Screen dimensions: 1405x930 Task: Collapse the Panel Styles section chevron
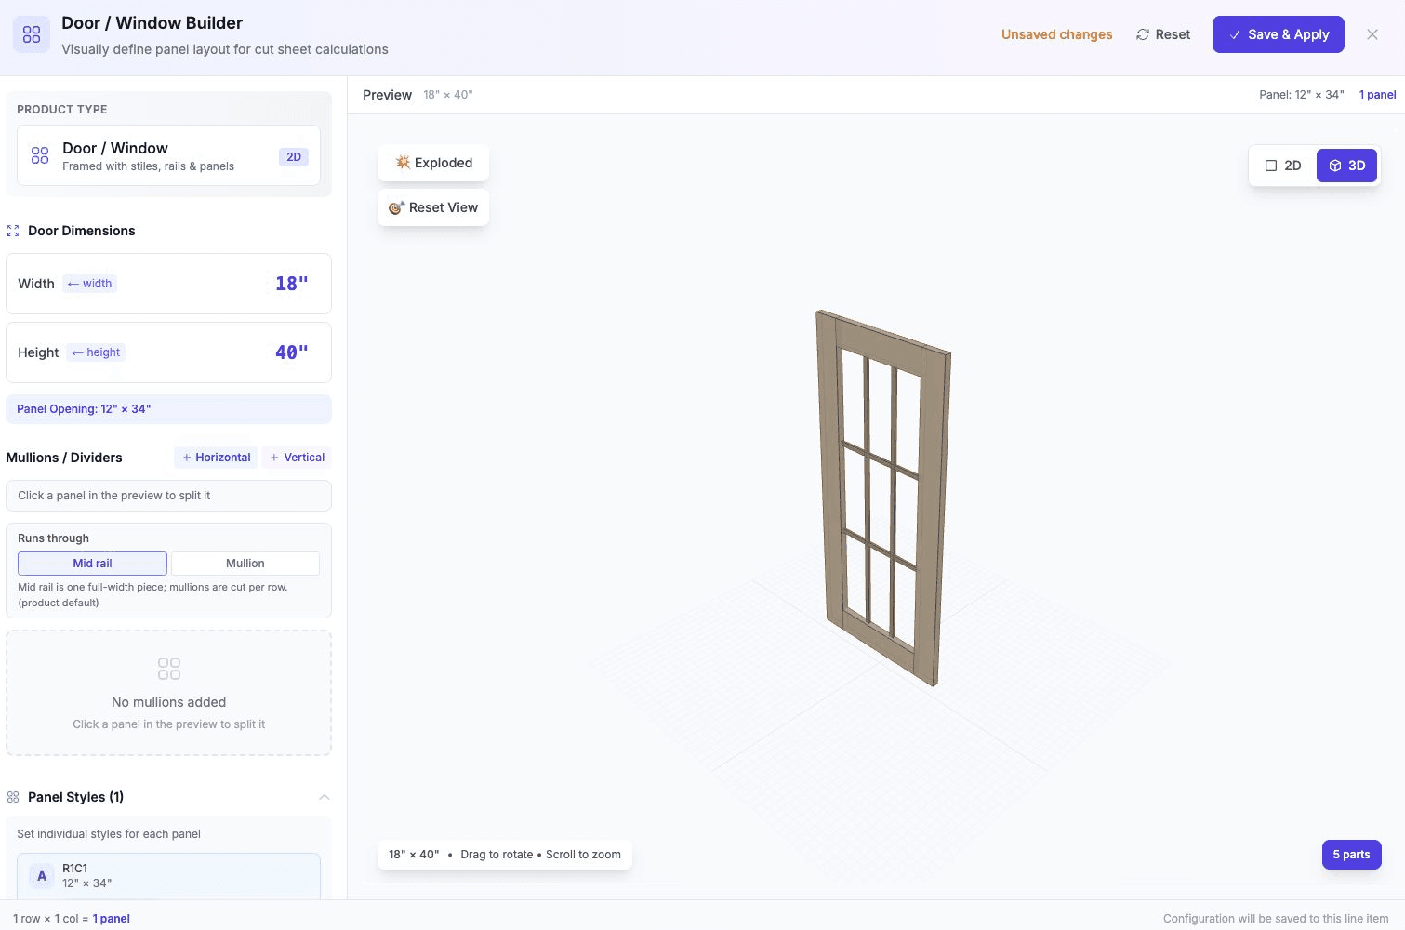click(325, 797)
